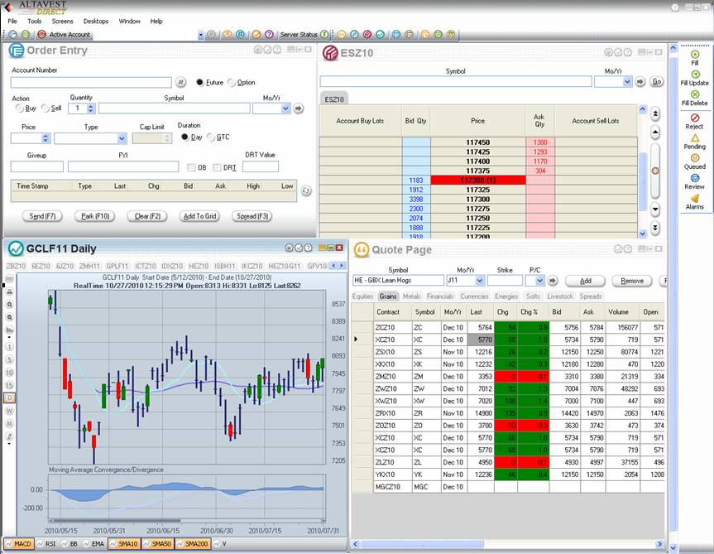Click the lower zoom magnifier in chart sidebar
The image size is (714, 554).
(x=9, y=317)
